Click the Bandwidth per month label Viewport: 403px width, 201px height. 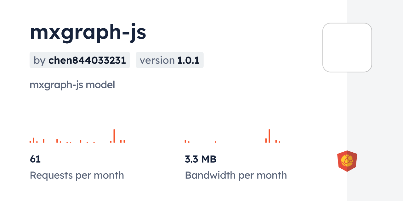pos(236,175)
